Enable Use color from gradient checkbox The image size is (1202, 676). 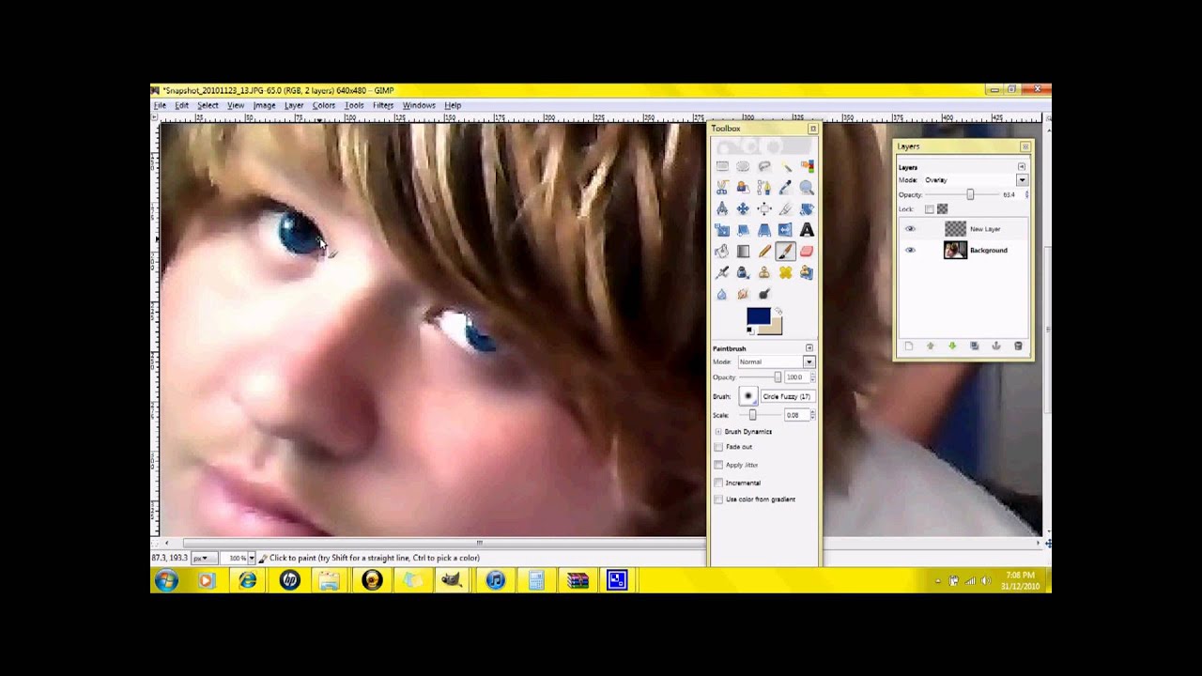pyautogui.click(x=719, y=499)
